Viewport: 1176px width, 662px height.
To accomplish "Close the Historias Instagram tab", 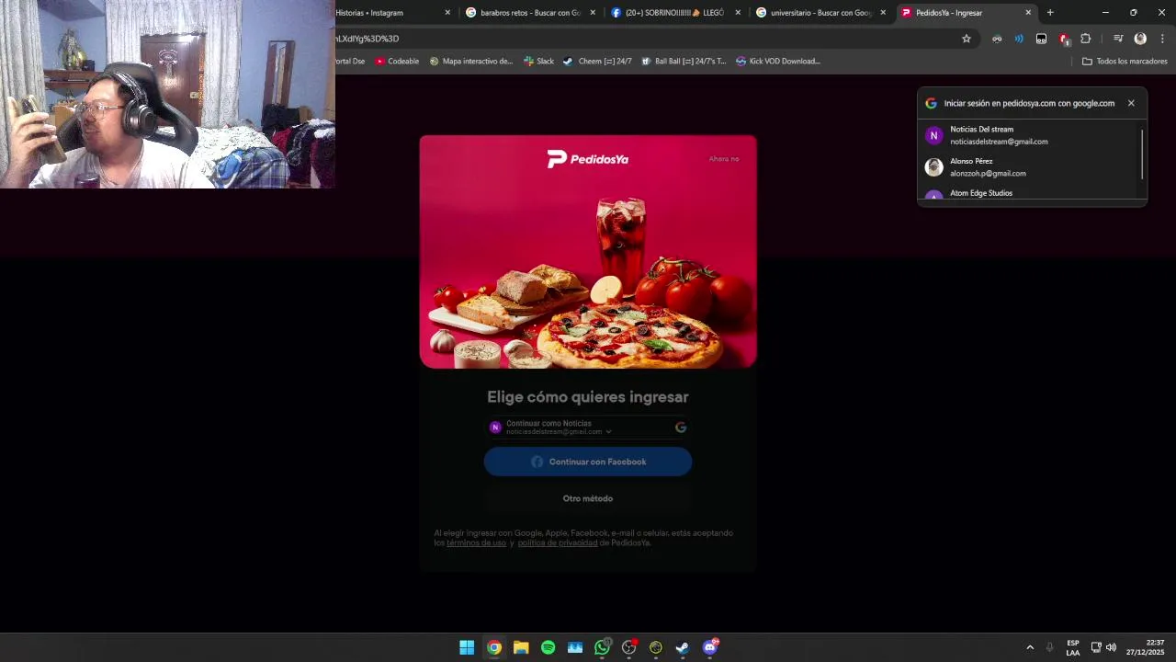I will (448, 13).
